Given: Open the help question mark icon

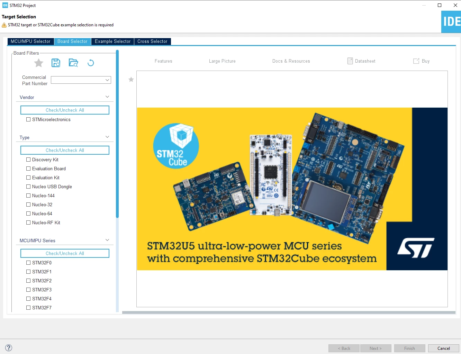Looking at the screenshot, I should (x=9, y=348).
